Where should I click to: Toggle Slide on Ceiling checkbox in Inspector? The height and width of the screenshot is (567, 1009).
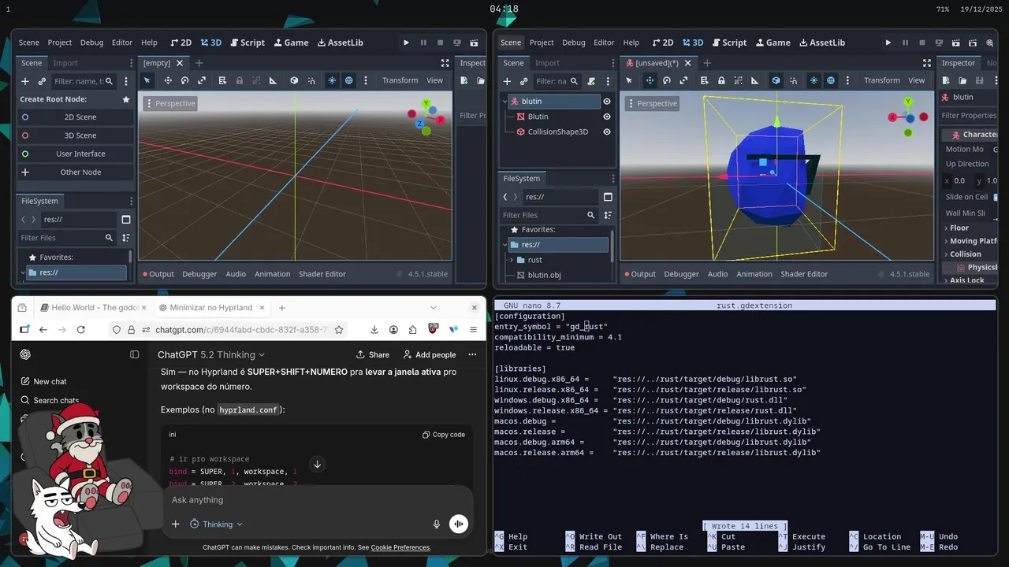(x=996, y=197)
